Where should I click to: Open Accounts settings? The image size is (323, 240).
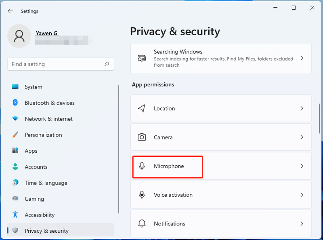click(61, 167)
